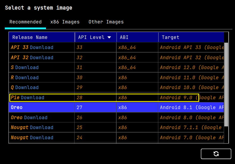This screenshot has width=235, height=164.
Task: Download the API 33 system image
Action: (42, 47)
